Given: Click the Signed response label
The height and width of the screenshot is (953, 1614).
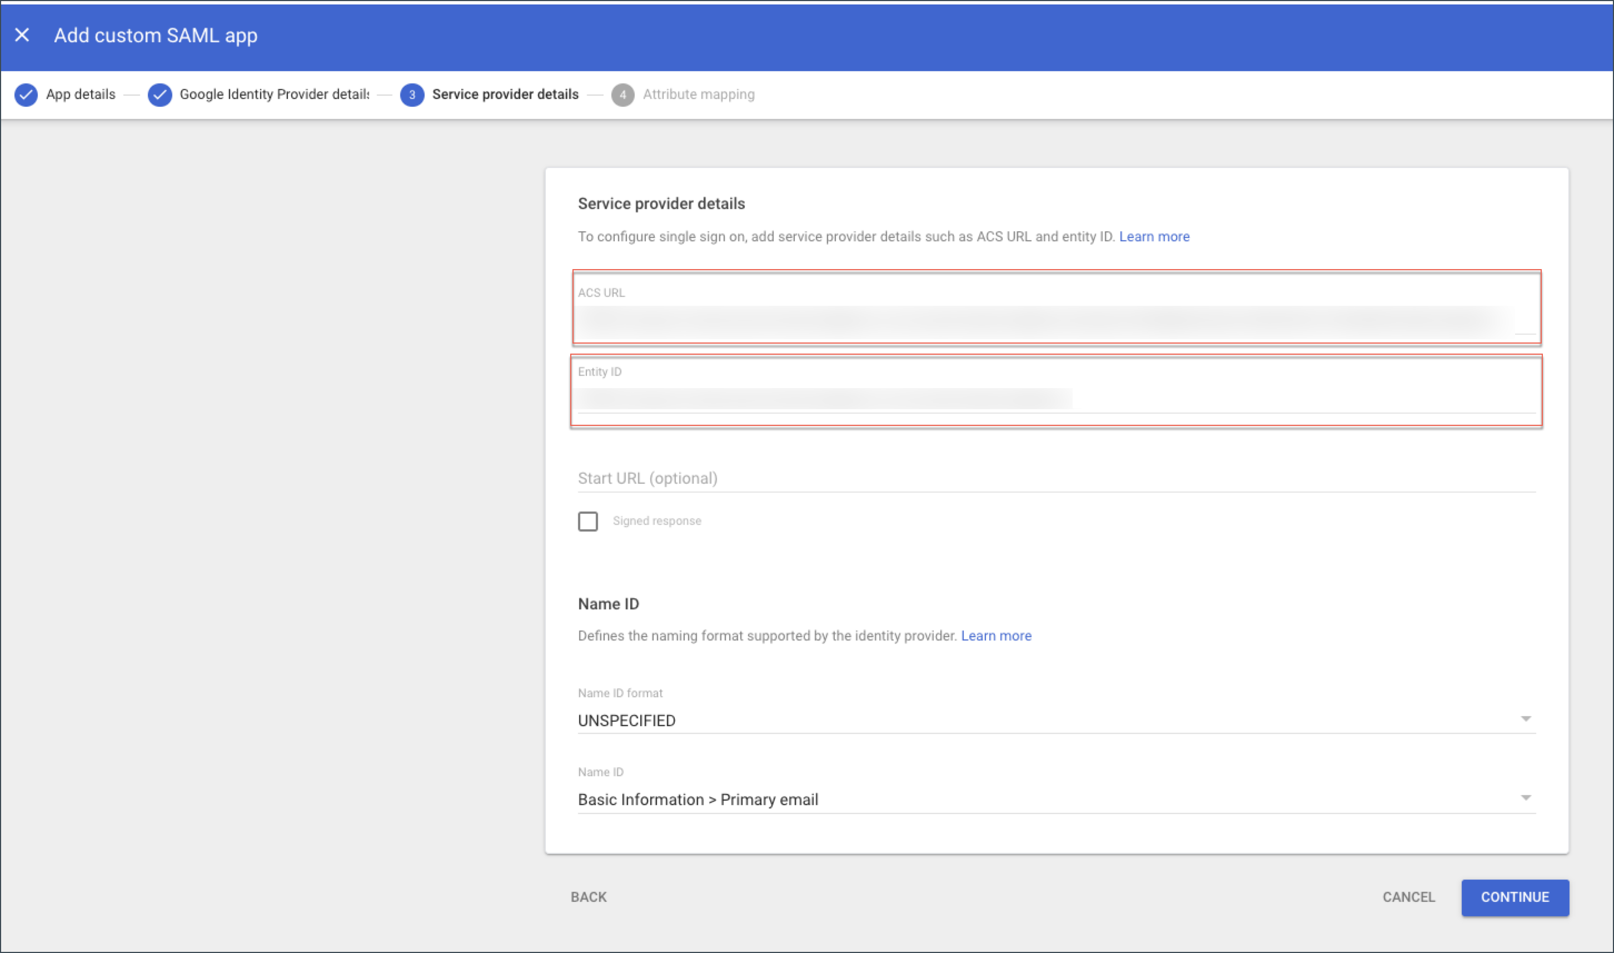Looking at the screenshot, I should click(656, 521).
